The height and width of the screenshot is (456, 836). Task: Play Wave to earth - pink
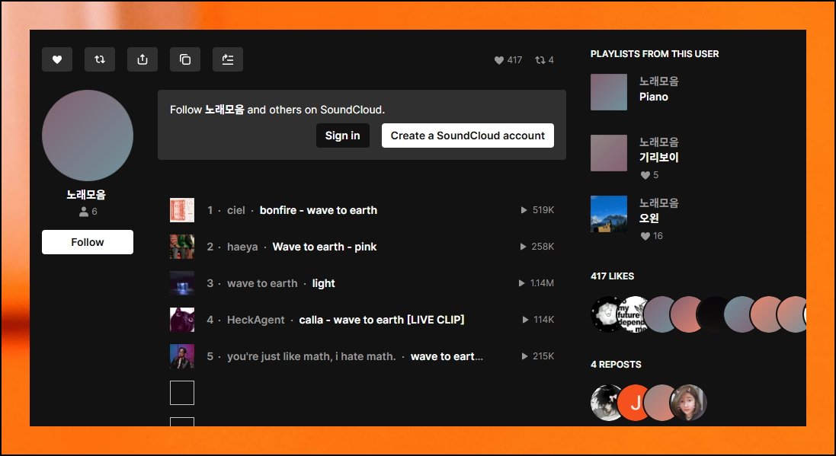pyautogui.click(x=325, y=247)
